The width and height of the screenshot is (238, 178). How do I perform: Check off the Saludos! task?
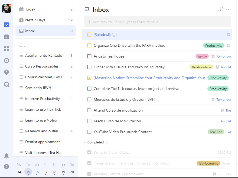(89, 35)
